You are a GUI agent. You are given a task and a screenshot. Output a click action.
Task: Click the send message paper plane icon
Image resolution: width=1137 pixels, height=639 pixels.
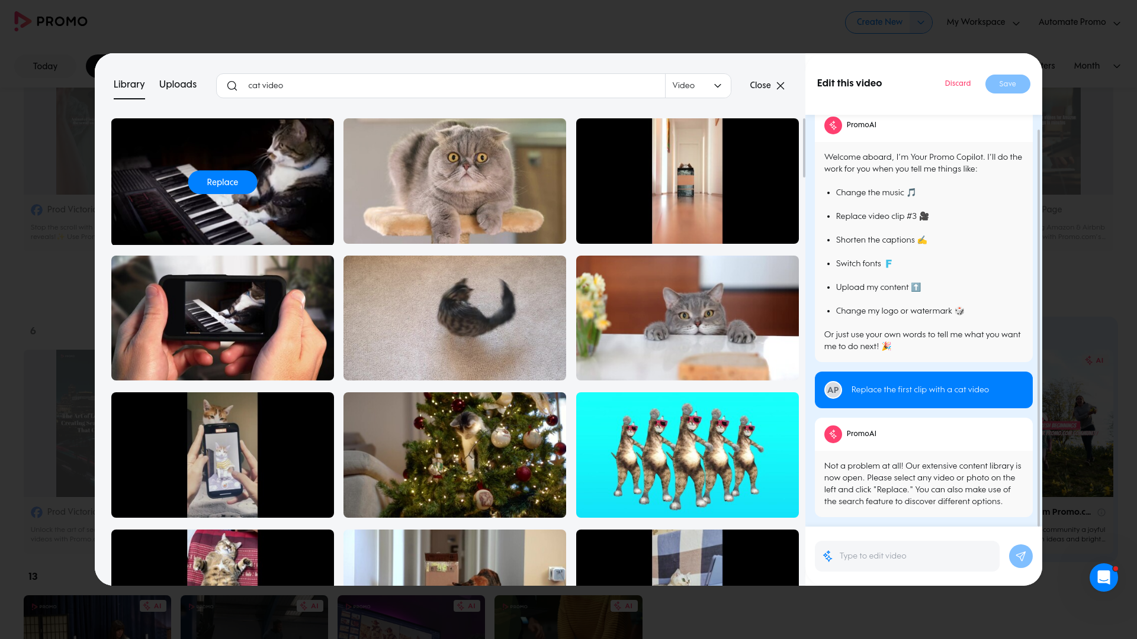(x=1020, y=556)
